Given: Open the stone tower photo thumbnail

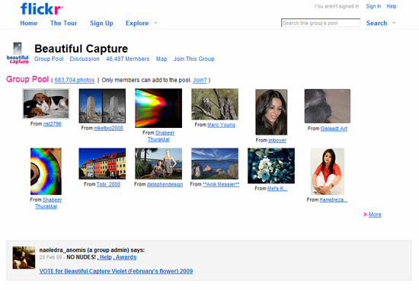Looking at the screenshot, I should click(x=102, y=106).
